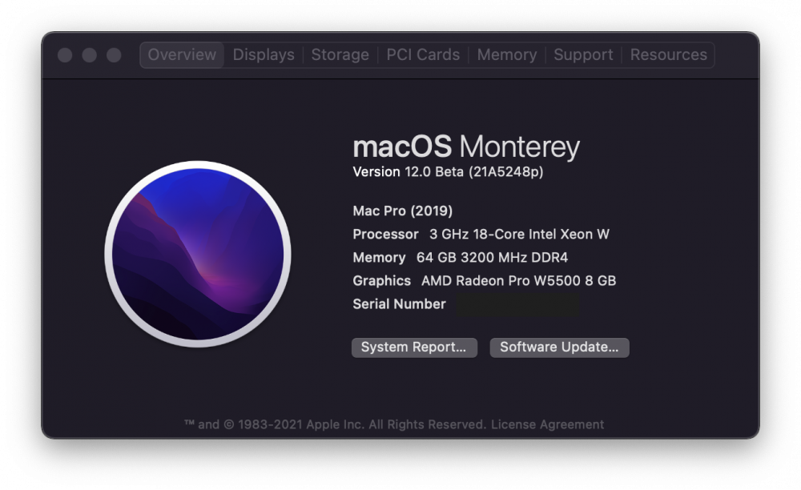801x490 pixels.
Task: Click the Apple copyright notice text
Action: pyautogui.click(x=335, y=424)
